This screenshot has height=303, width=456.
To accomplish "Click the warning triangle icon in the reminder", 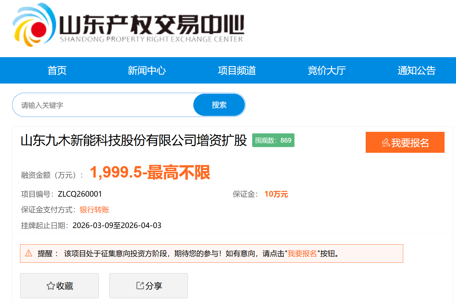I will click(29, 253).
